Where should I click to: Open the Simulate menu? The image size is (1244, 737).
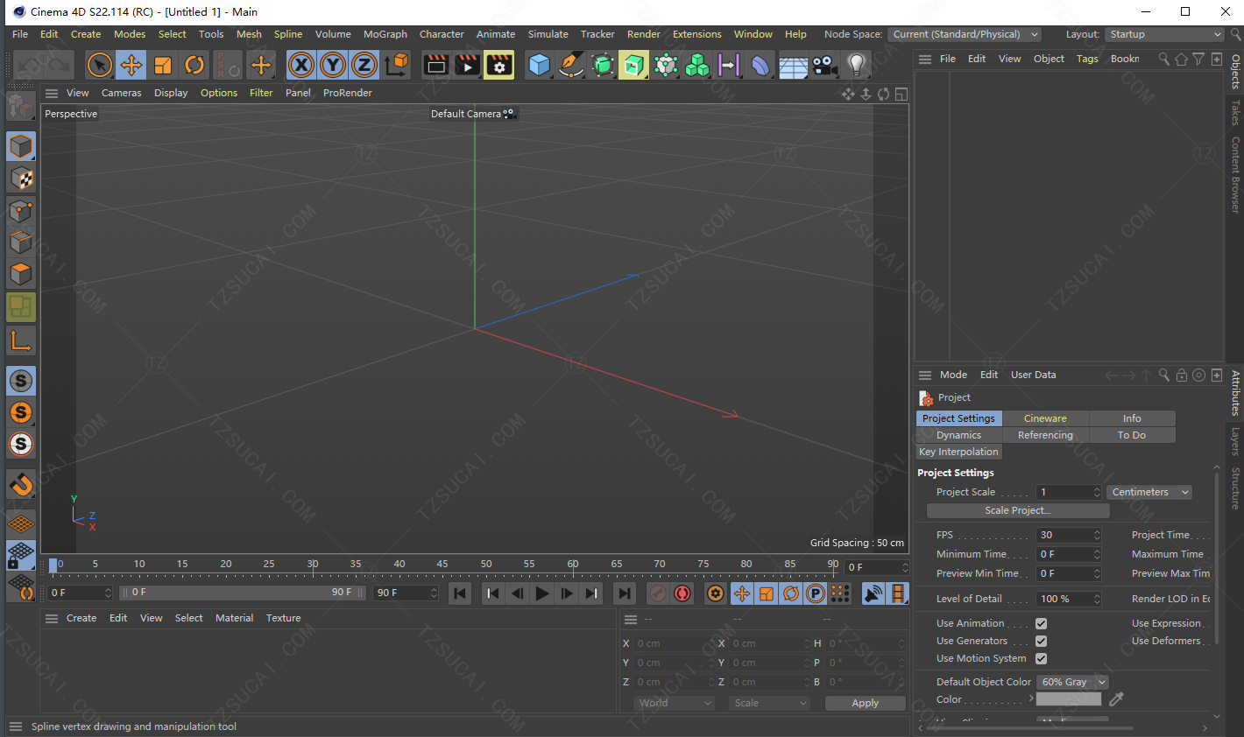point(548,34)
